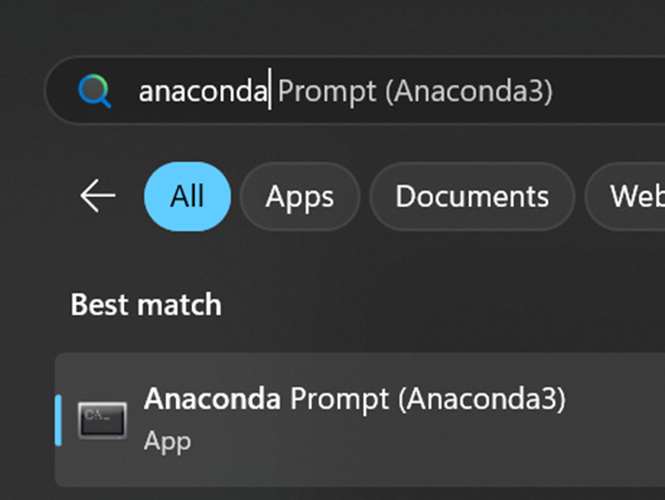Click the Anaconda Prompt terminal icon

coord(103,421)
